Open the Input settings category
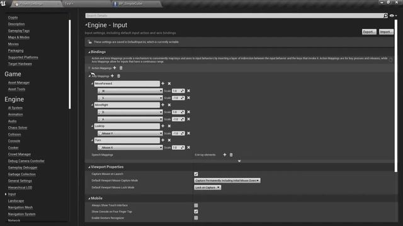This screenshot has height=226, width=403. 12,194
